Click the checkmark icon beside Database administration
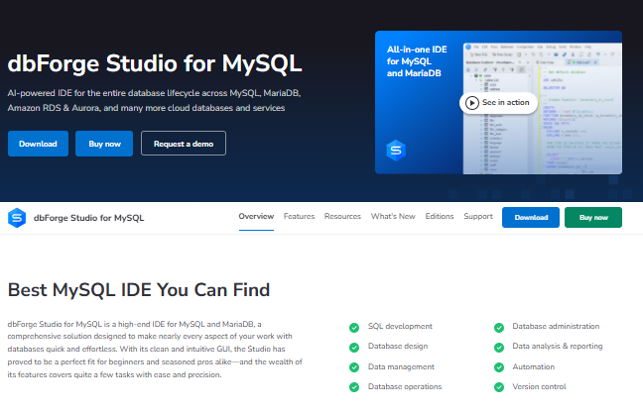 click(x=499, y=328)
